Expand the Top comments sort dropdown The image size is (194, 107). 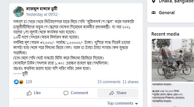(123, 103)
